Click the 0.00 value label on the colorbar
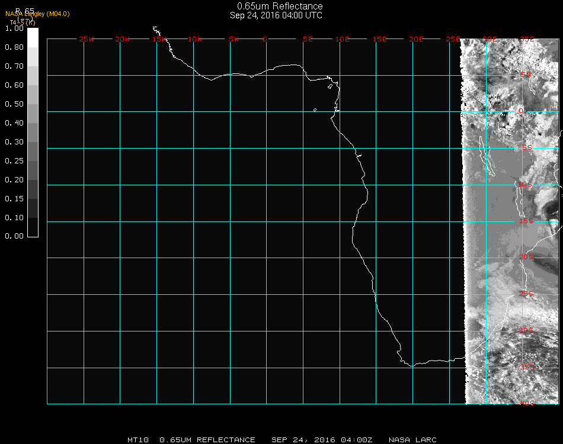Image resolution: width=563 pixels, height=444 pixels. coord(14,236)
